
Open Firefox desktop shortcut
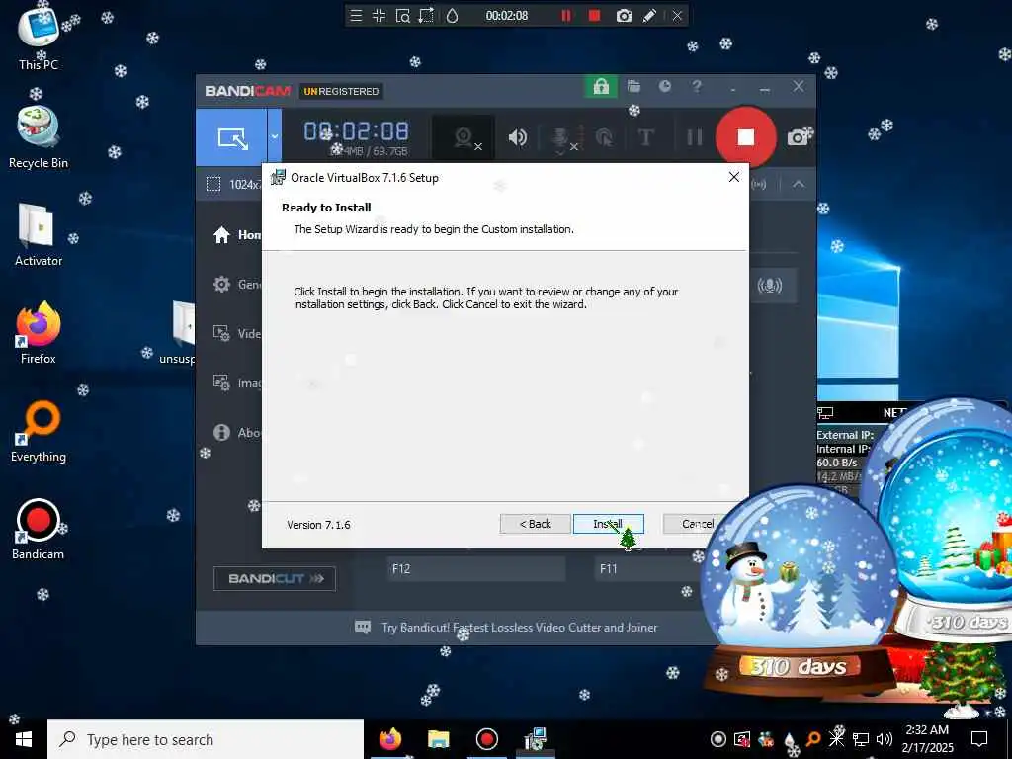(x=39, y=333)
